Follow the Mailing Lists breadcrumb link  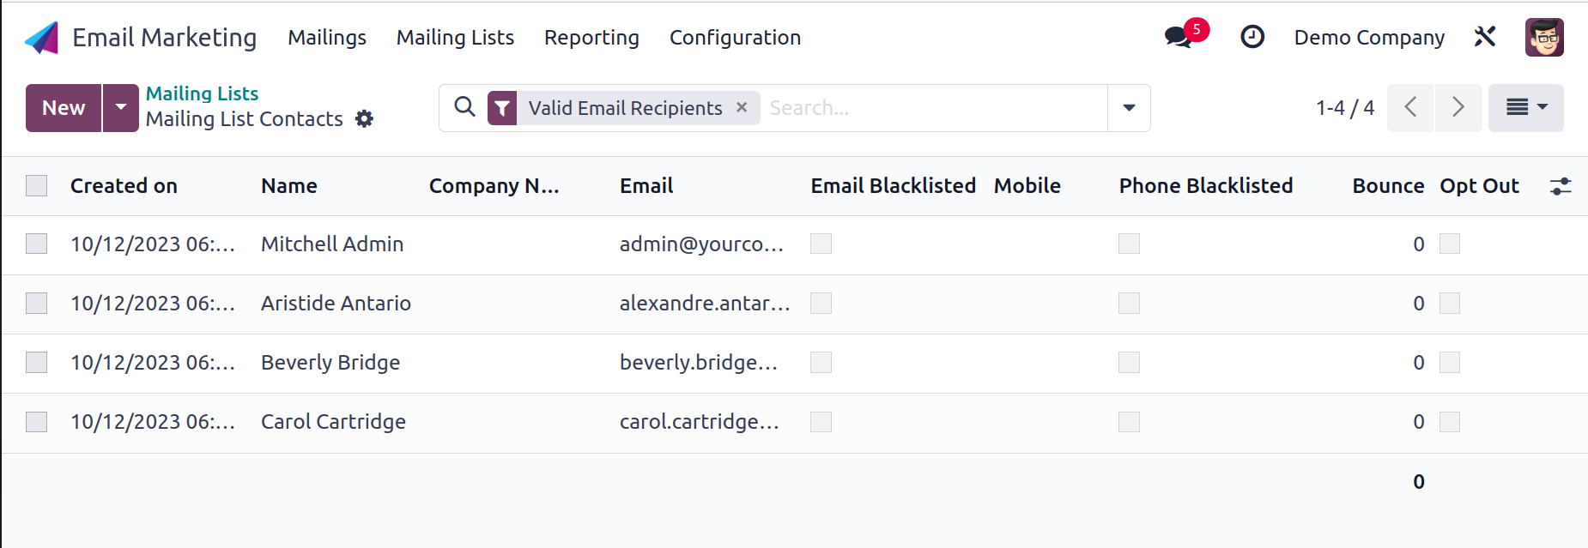click(202, 93)
